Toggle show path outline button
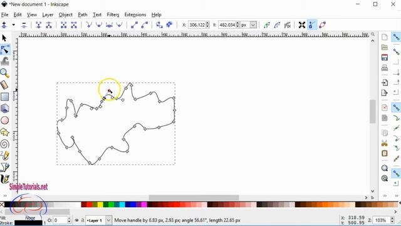Screen dimensions: 401x226 (322, 25)
